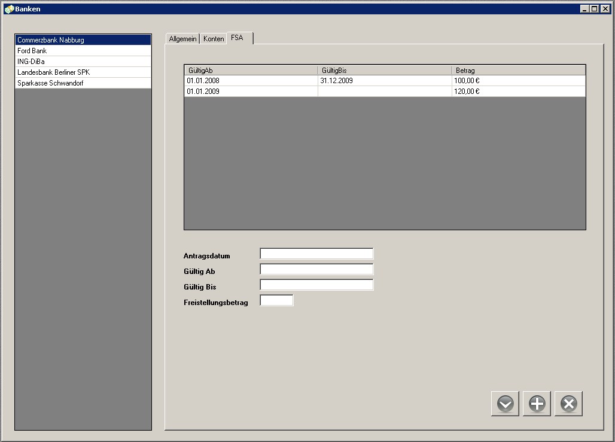Screen dimensions: 615x442
Task: Click the GültigAb column header
Action: pyautogui.click(x=251, y=70)
